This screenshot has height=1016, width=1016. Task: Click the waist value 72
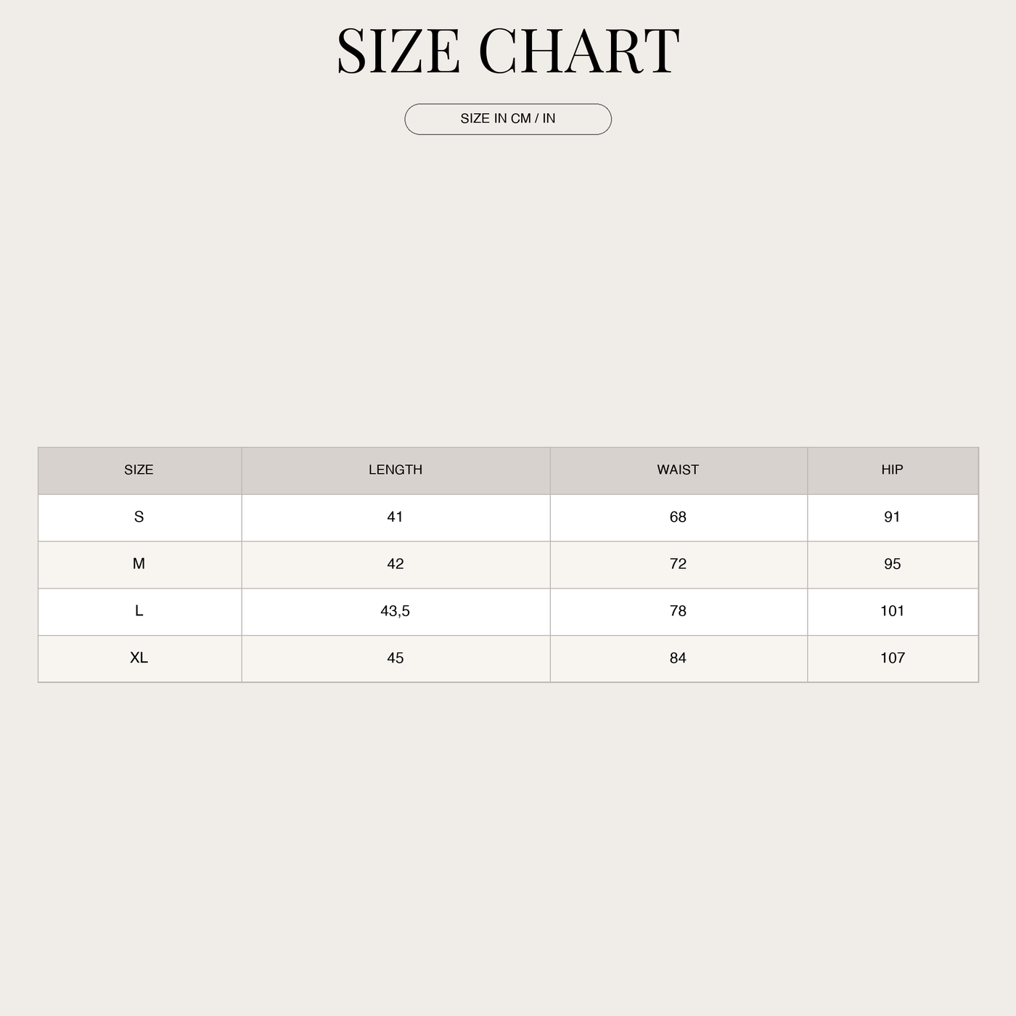[678, 564]
